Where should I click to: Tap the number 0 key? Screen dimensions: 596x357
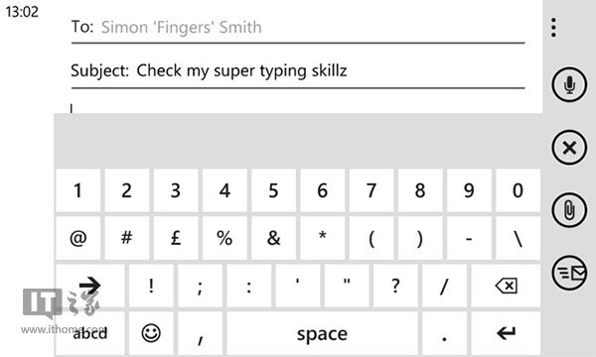[x=519, y=190]
